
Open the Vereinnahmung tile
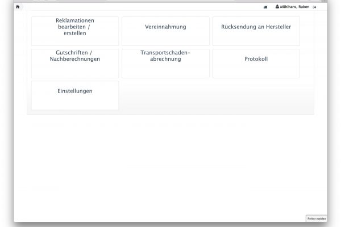(x=165, y=31)
